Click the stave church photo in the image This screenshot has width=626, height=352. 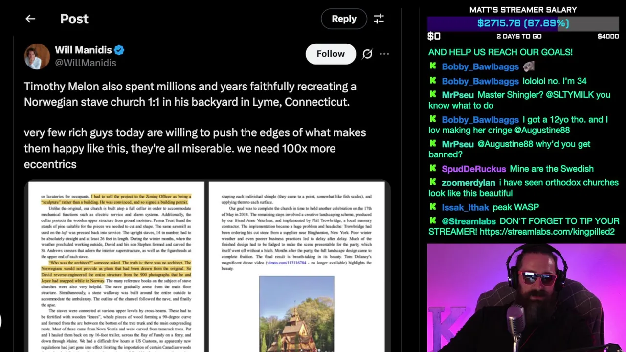pyautogui.click(x=296, y=314)
